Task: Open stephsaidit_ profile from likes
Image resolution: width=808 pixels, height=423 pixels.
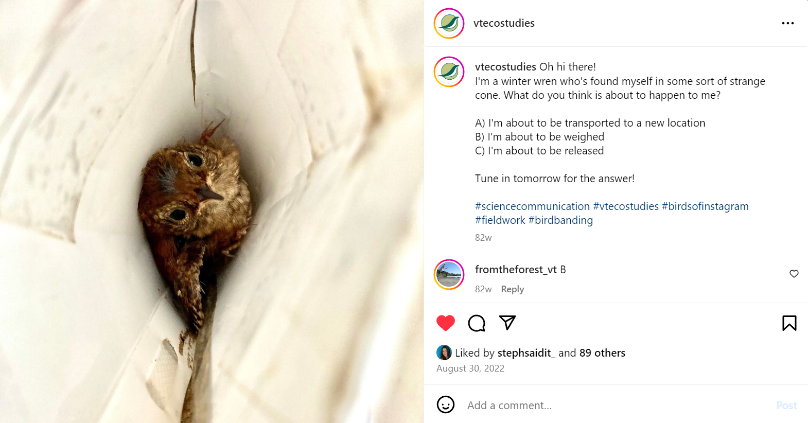Action: [526, 353]
